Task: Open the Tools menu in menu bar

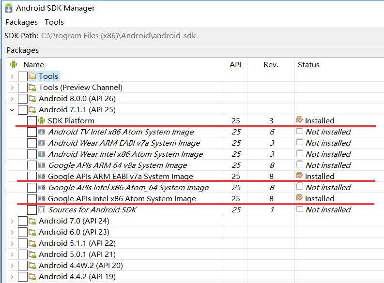Action: (54, 22)
